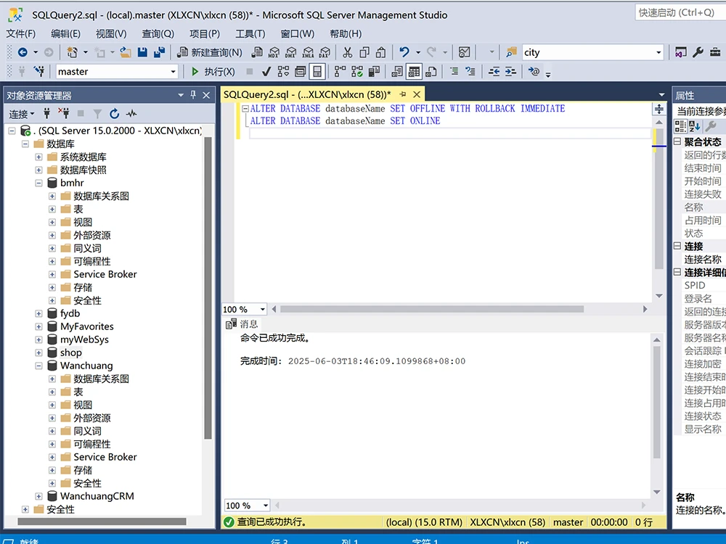
Task: Click the 快速启动 quick launch search box
Action: tap(680, 12)
